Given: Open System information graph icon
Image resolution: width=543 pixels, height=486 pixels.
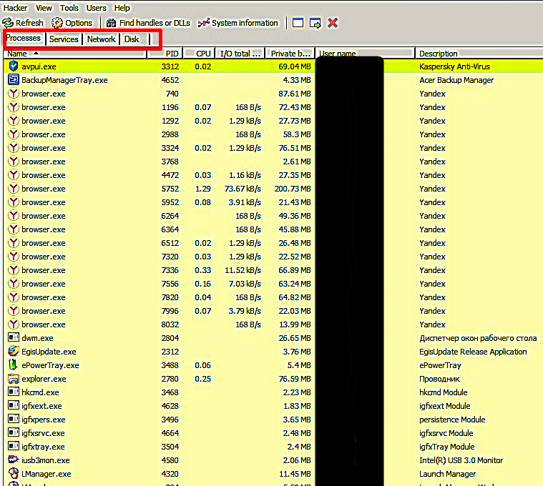Looking at the screenshot, I should point(204,23).
